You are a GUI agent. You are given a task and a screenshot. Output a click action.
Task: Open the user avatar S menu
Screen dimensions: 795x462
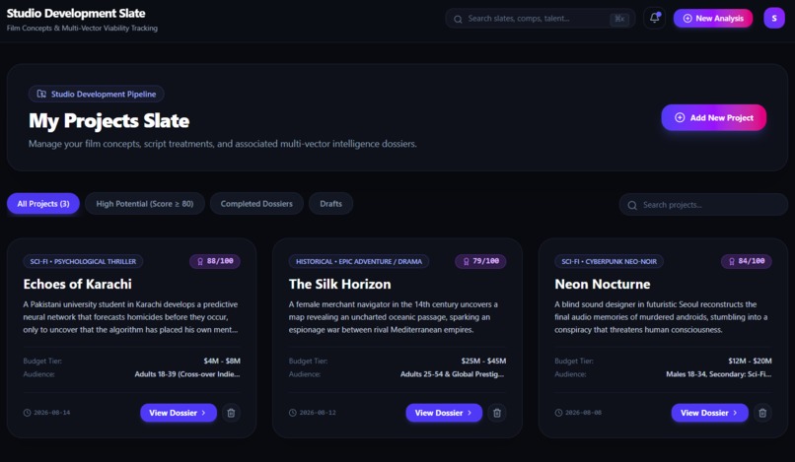774,19
